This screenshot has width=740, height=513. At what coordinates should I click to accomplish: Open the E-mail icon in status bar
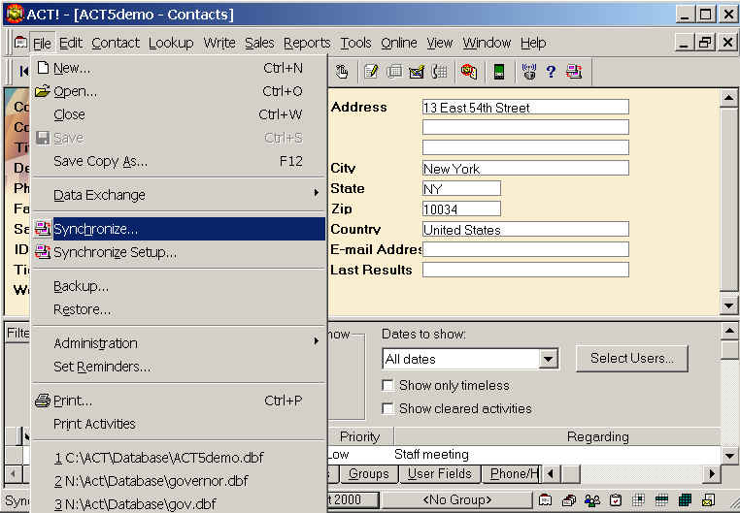(x=708, y=499)
